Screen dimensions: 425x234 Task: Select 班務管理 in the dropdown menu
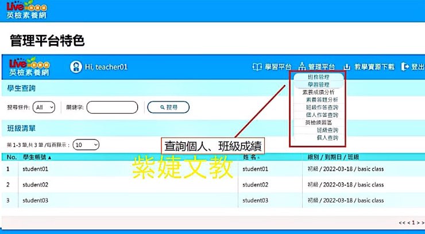[x=319, y=77]
